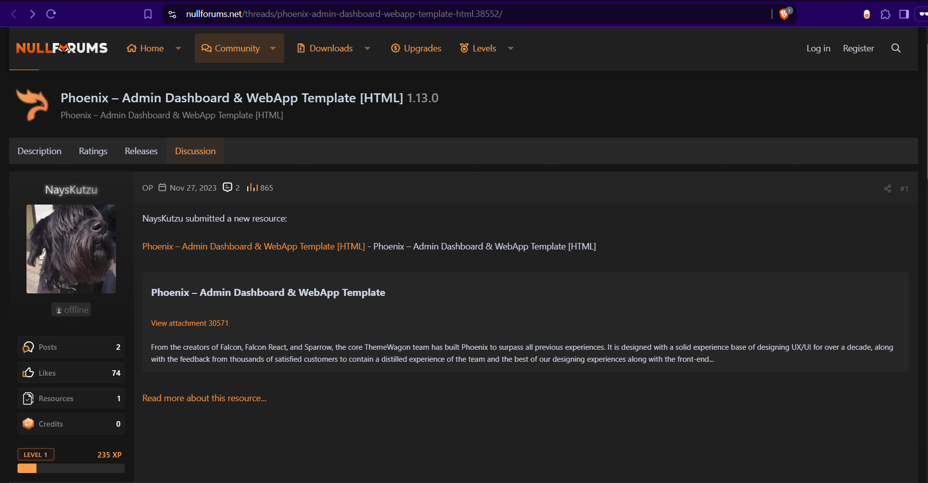Select the calendar icon next to the post date
The image size is (928, 483).
click(162, 187)
